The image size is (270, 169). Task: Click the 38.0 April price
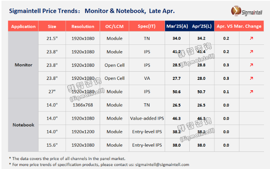pos(201,145)
